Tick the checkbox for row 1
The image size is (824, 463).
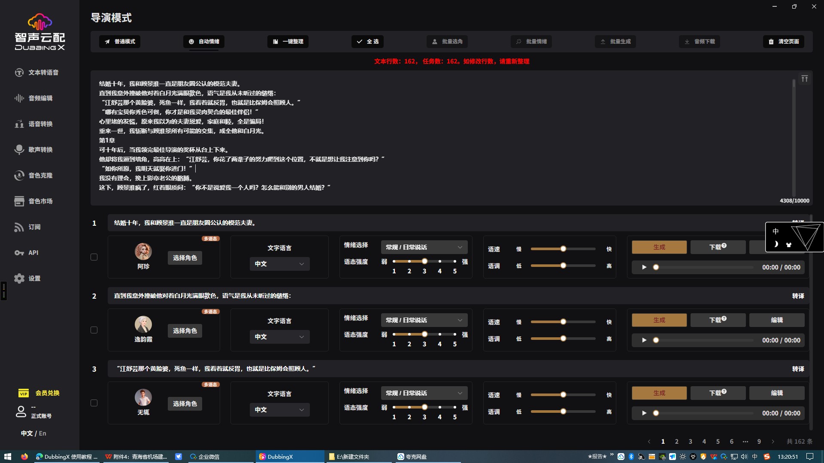(x=94, y=257)
